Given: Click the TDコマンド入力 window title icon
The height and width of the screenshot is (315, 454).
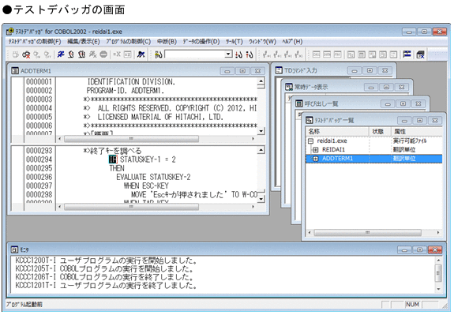Looking at the screenshot, I should (x=279, y=70).
